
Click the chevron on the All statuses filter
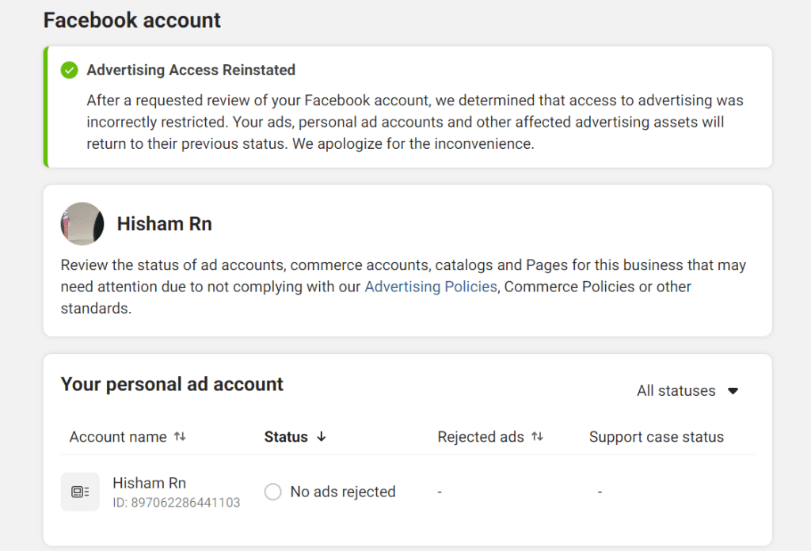(733, 390)
